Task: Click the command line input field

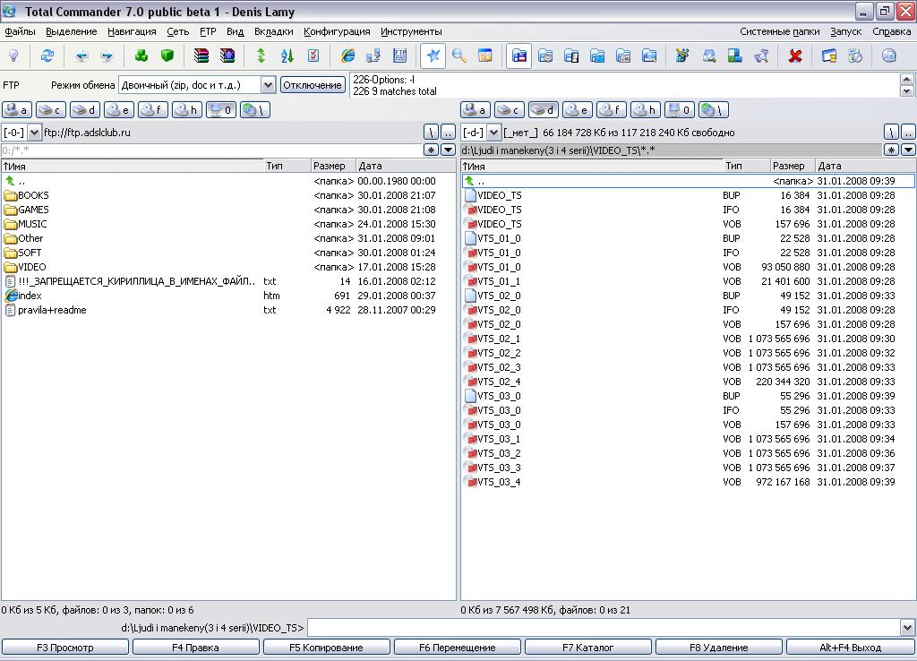Action: coord(604,628)
